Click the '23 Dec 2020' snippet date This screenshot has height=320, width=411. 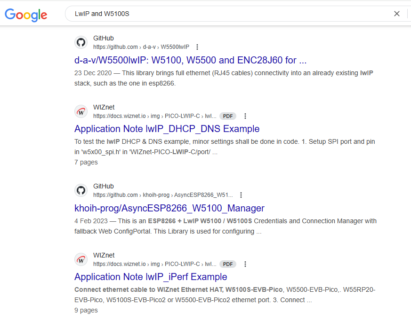[93, 73]
